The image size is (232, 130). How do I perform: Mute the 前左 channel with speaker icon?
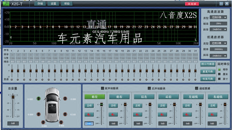(88, 114)
